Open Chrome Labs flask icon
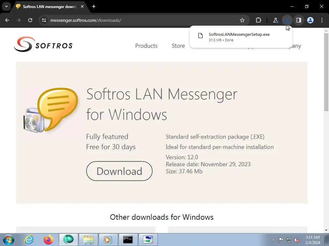The height and width of the screenshot is (246, 329). [275, 20]
